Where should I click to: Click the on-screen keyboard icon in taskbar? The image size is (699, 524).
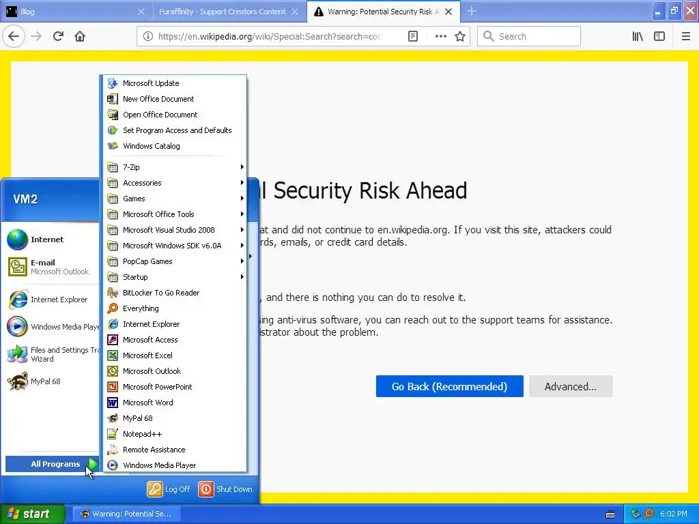pos(610,514)
